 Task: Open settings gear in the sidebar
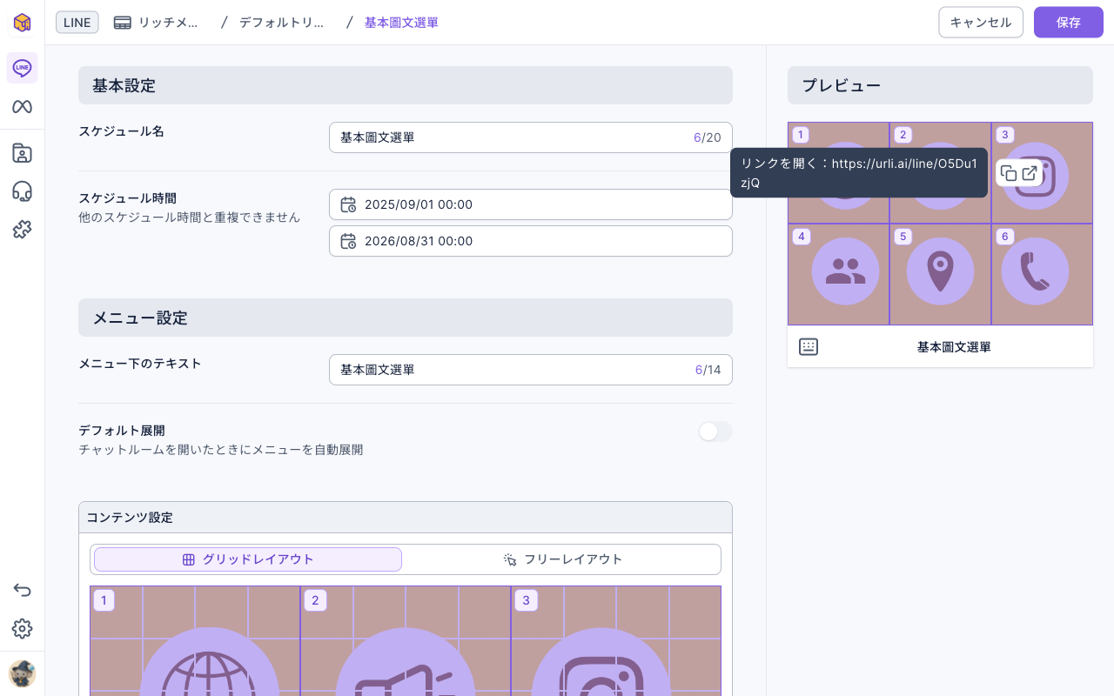click(x=22, y=629)
